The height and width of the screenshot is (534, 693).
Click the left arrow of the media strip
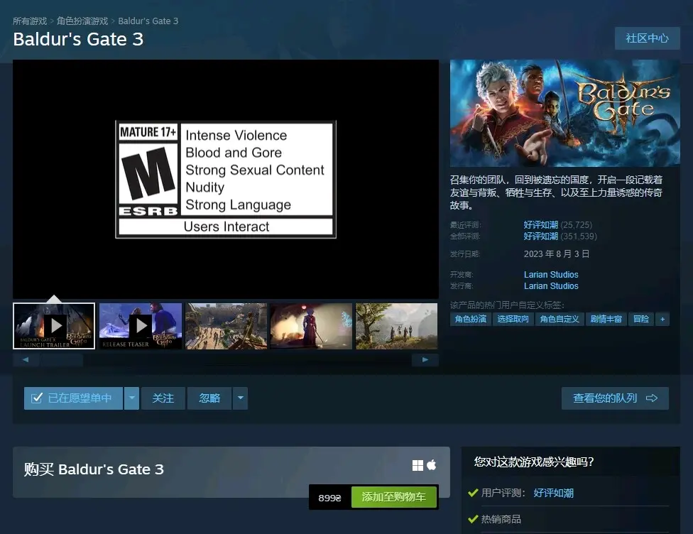click(26, 360)
